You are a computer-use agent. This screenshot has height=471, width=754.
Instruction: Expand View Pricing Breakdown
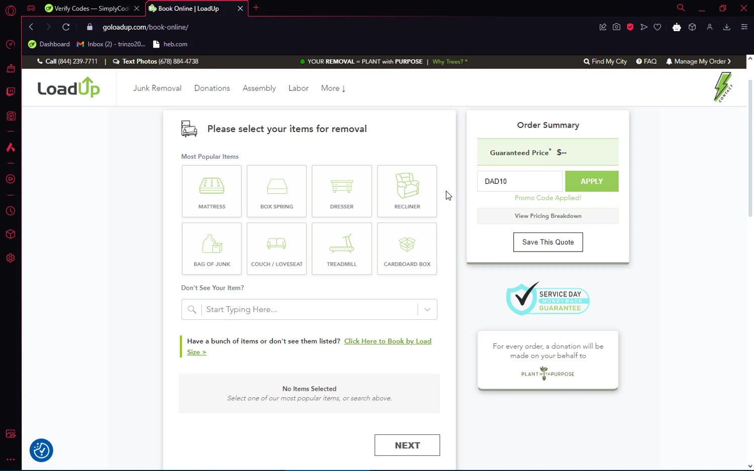pos(548,216)
